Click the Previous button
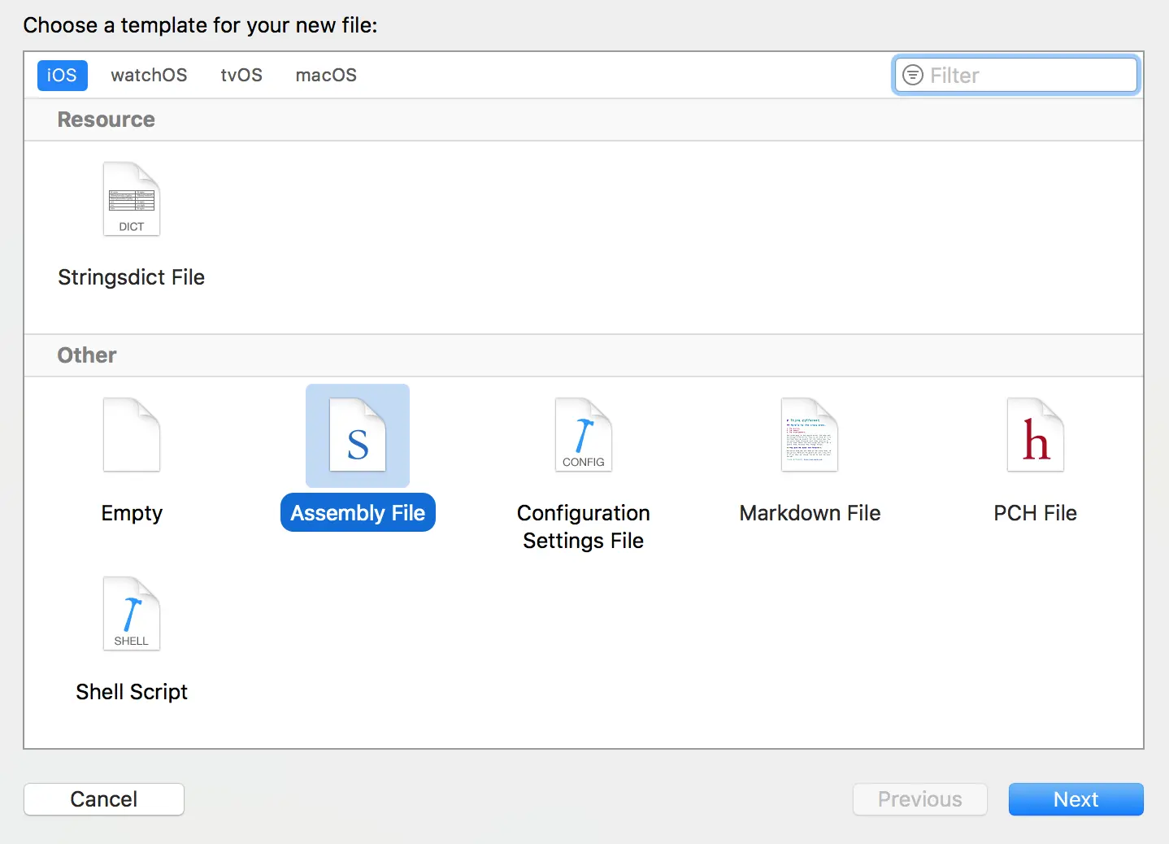This screenshot has height=844, width=1169. pos(920,799)
